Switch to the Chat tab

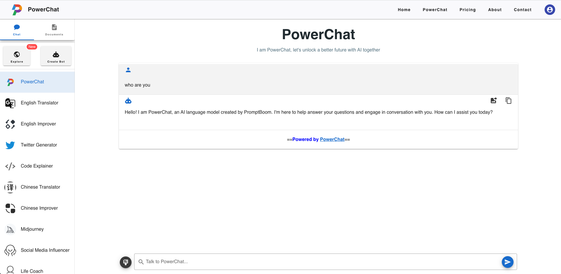pyautogui.click(x=17, y=30)
